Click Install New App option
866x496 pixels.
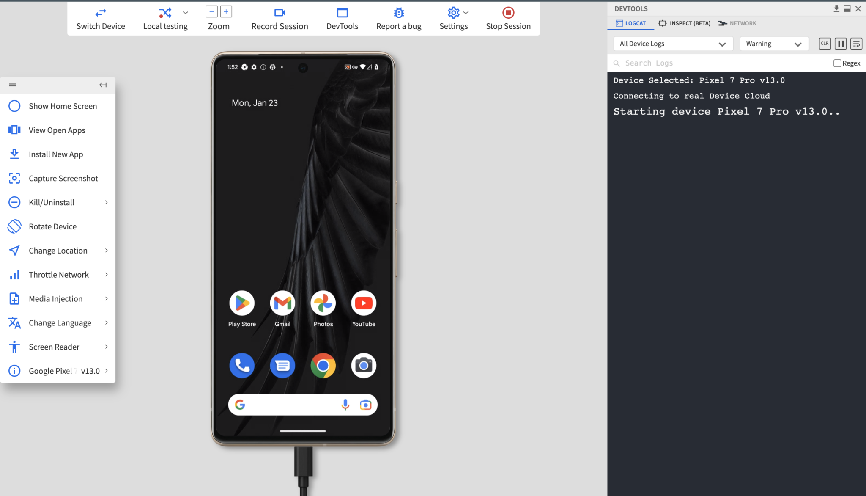pos(56,154)
